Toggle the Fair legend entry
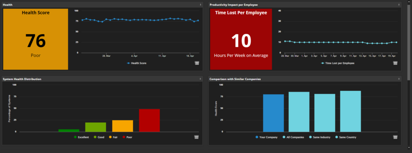 click(x=113, y=137)
